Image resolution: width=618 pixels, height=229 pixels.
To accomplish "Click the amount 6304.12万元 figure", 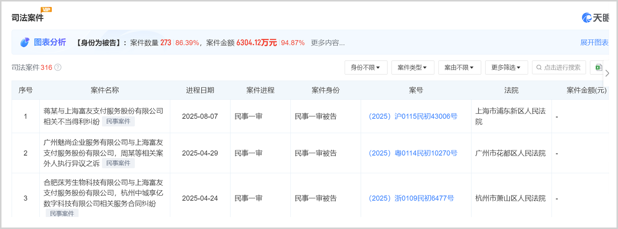I will (256, 43).
